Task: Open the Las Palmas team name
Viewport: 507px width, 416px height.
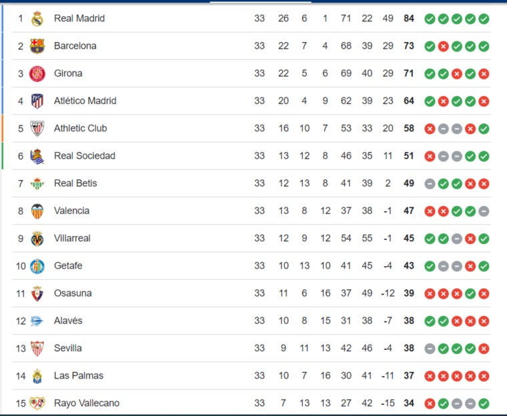Action: (79, 375)
